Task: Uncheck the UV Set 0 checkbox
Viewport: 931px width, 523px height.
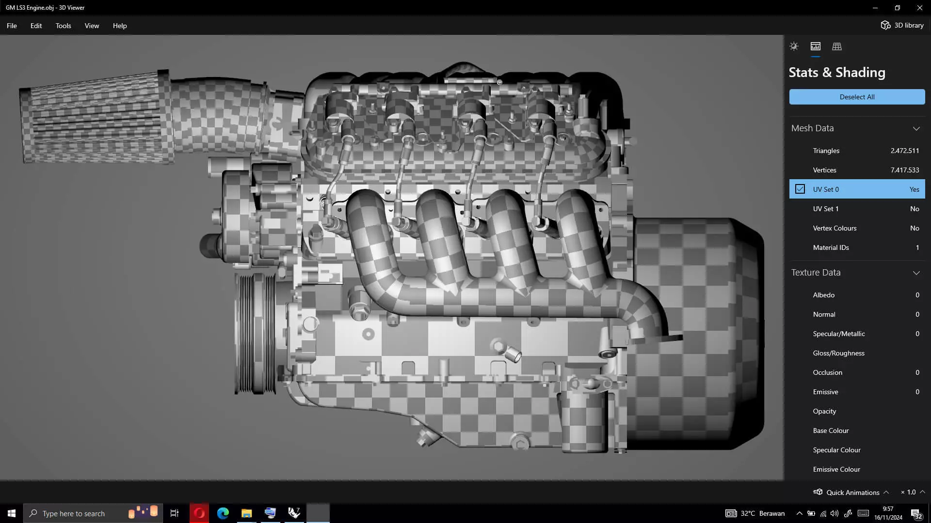Action: 800,189
